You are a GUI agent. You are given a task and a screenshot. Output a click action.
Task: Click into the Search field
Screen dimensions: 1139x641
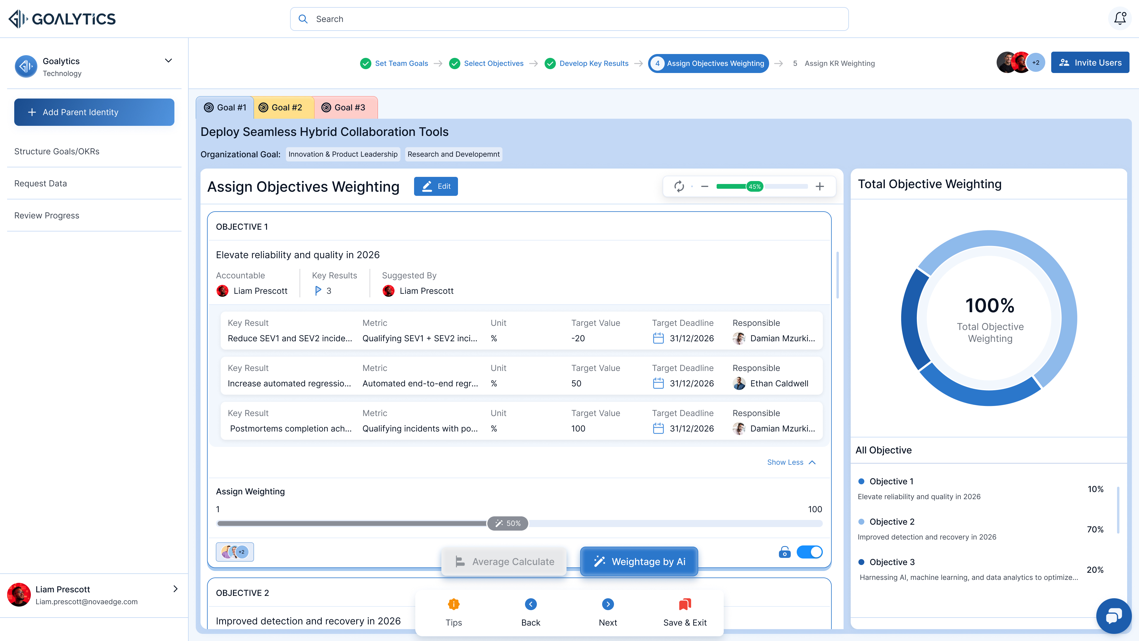pos(569,19)
